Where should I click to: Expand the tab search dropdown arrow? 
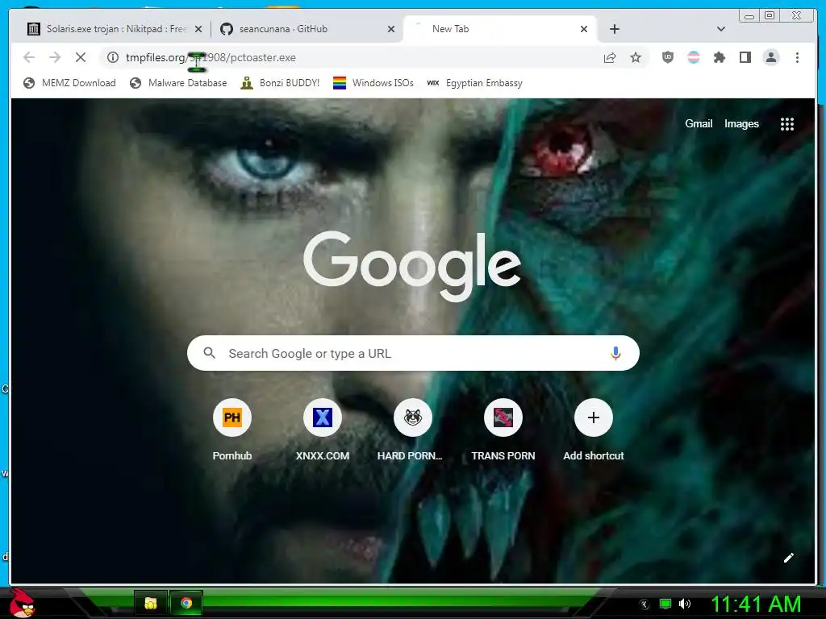click(721, 29)
